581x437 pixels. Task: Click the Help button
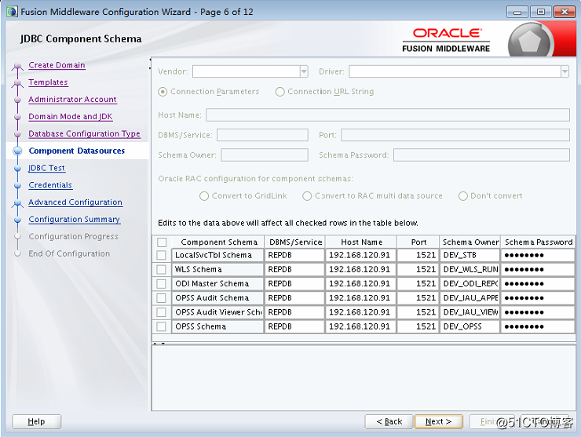tap(36, 421)
